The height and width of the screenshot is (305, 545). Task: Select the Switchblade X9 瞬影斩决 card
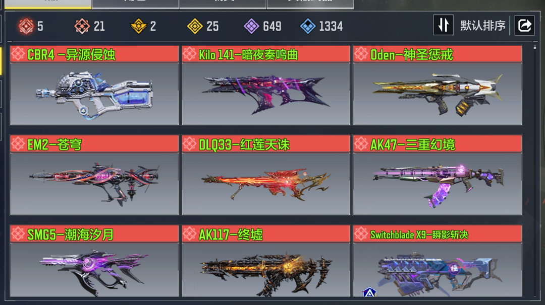[x=438, y=261]
